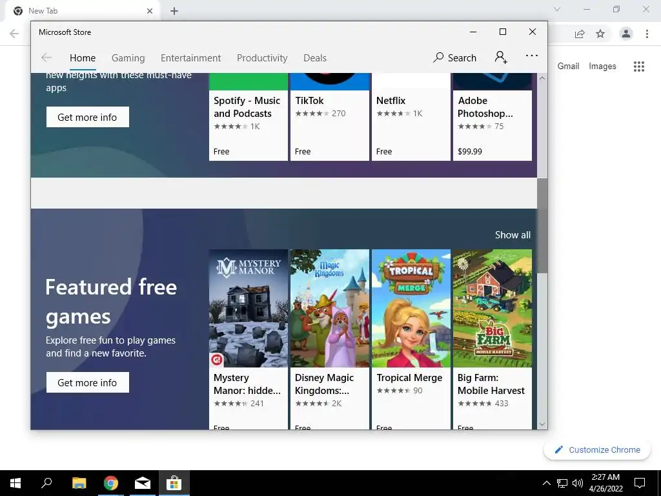
Task: Open the TikTok app card
Action: [x=330, y=117]
